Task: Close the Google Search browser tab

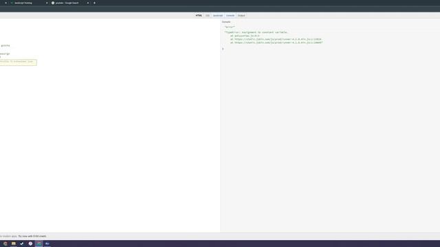Action: click(88, 3)
